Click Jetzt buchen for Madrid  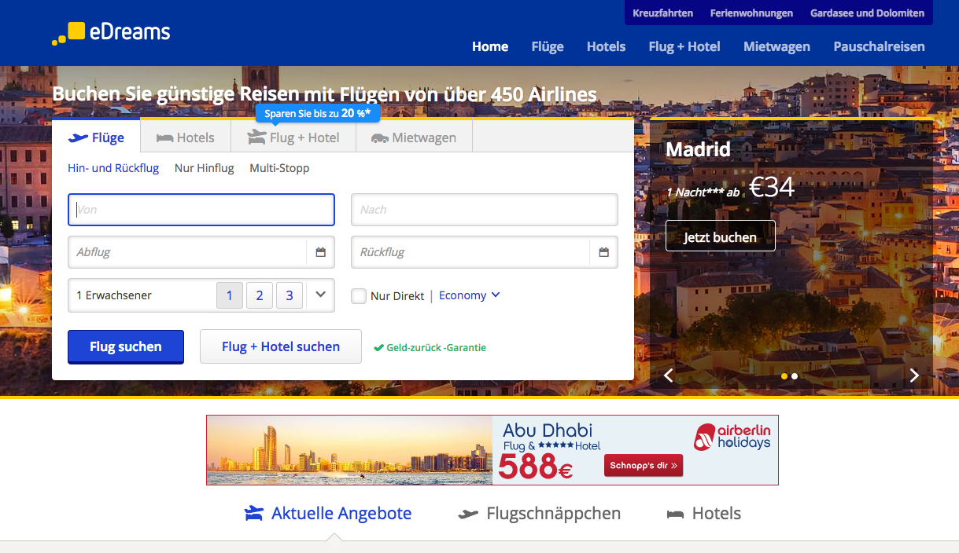[x=721, y=236]
